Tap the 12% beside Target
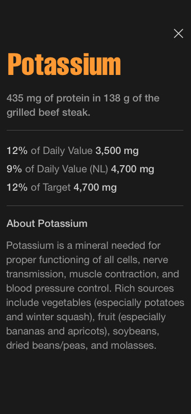This screenshot has width=191, height=414. pos(17,188)
